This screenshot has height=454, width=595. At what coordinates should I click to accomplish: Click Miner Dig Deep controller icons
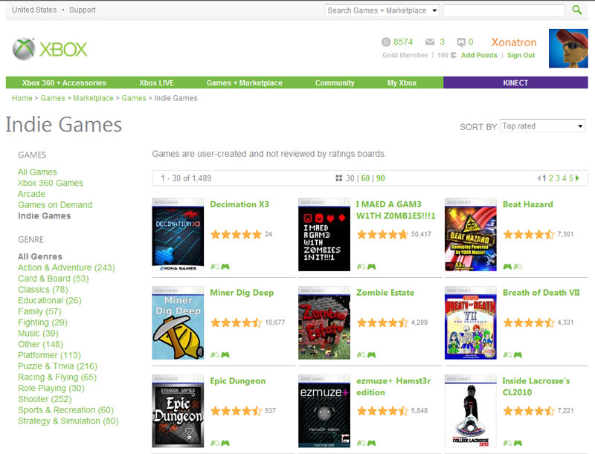click(x=220, y=354)
